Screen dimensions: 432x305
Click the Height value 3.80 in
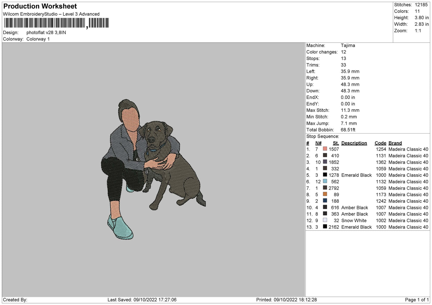[x=422, y=18]
